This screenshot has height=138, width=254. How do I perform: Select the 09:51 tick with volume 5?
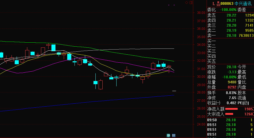click(230, 125)
